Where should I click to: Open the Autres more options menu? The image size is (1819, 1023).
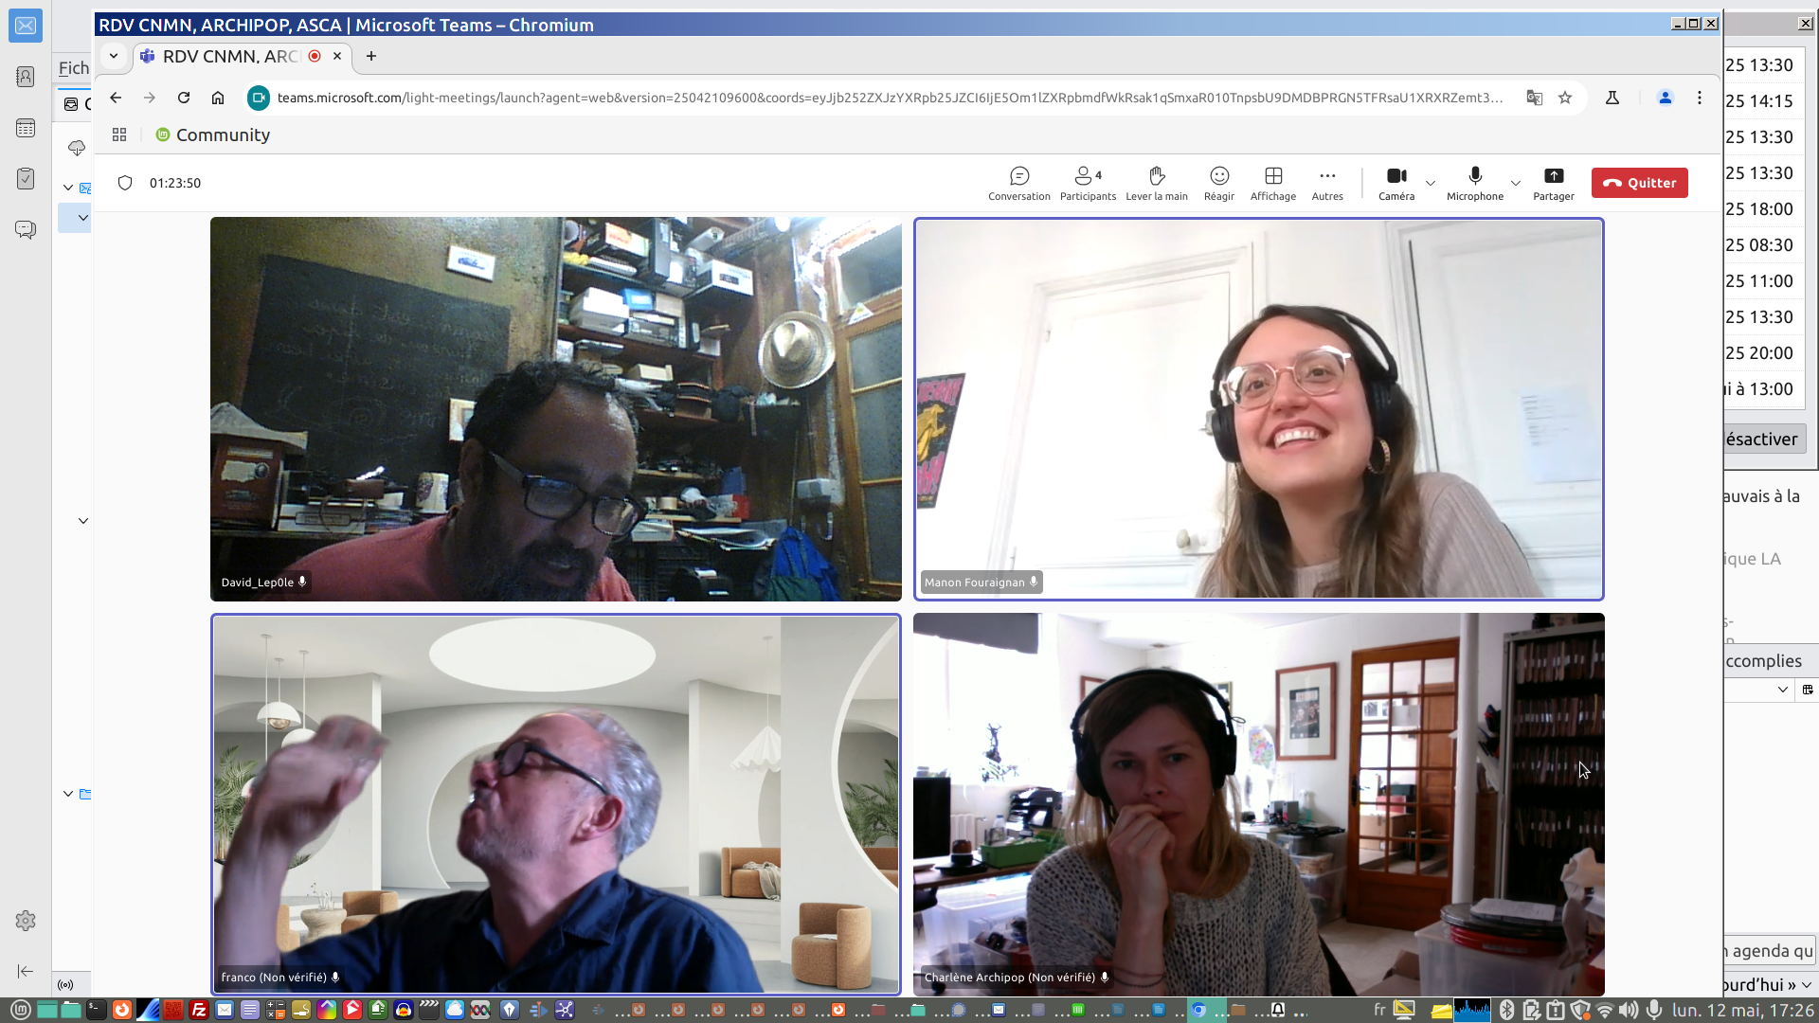1326,183
